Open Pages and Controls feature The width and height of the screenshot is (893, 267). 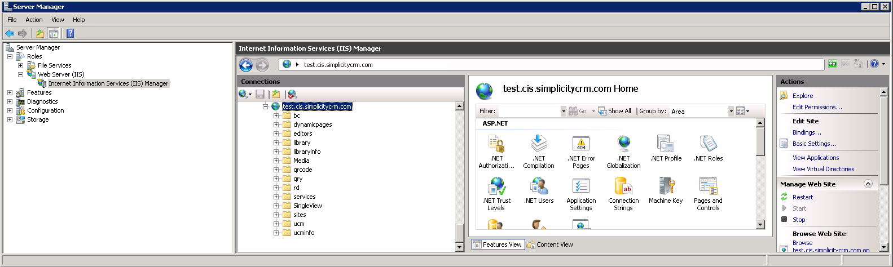tap(708, 194)
